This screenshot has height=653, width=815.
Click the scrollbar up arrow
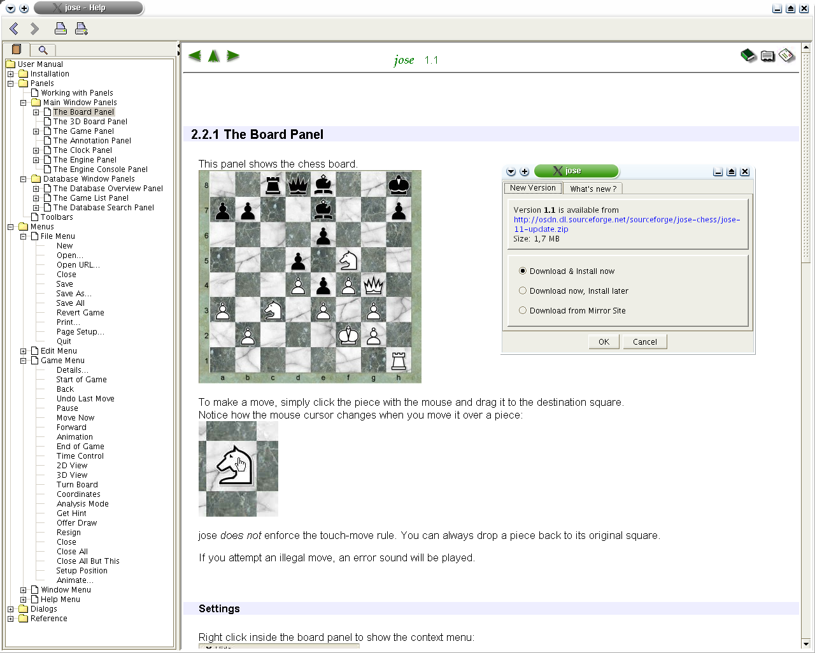(807, 47)
